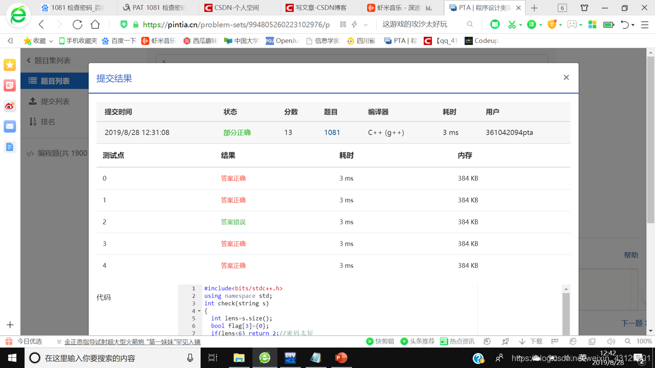Open the yellow shield wallet icon
Image resolution: width=655 pixels, height=368 pixels.
click(552, 24)
